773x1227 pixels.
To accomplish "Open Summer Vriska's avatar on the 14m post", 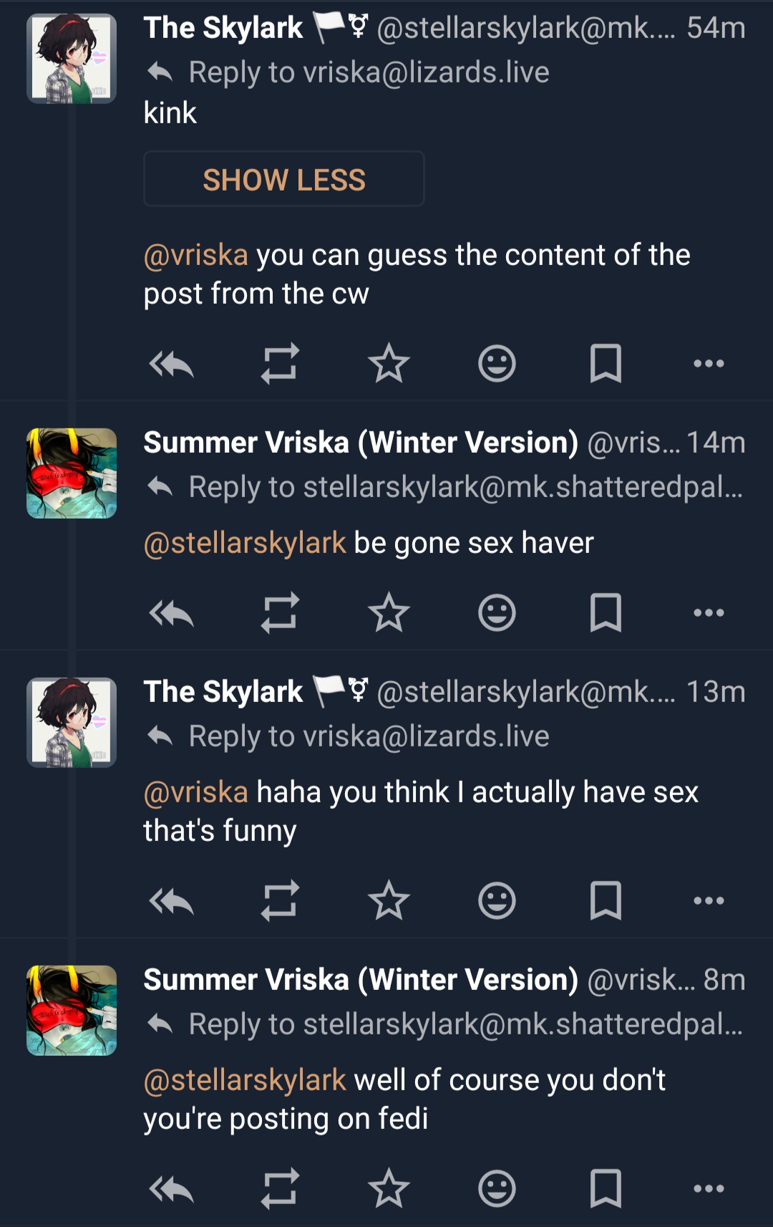I will point(72,473).
